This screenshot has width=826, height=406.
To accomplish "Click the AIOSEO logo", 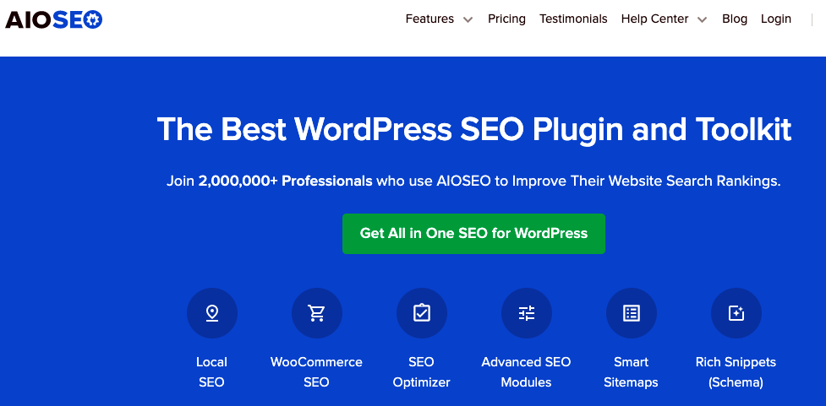I will point(54,19).
